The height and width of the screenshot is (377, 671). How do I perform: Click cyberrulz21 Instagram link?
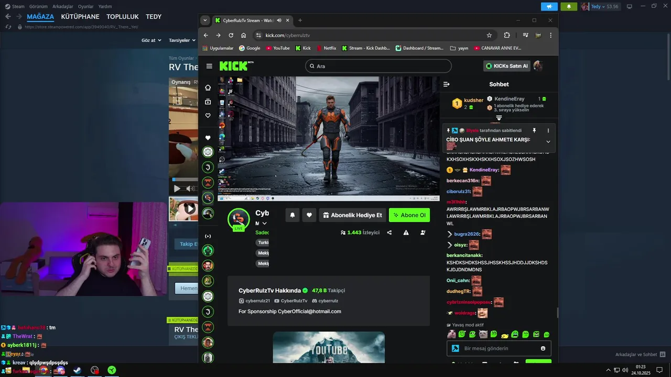[x=254, y=301]
